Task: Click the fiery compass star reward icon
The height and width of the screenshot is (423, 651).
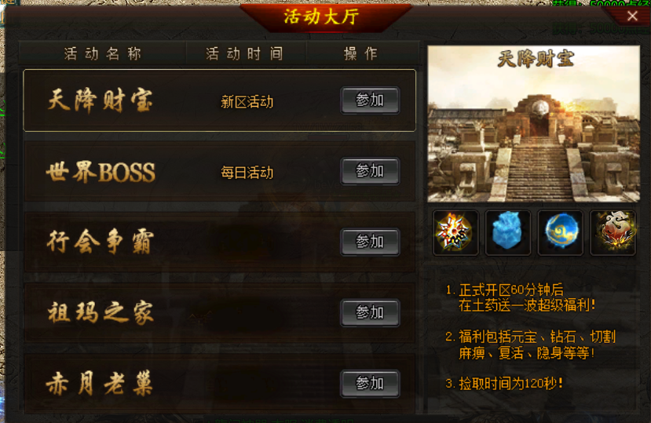Action: 455,232
